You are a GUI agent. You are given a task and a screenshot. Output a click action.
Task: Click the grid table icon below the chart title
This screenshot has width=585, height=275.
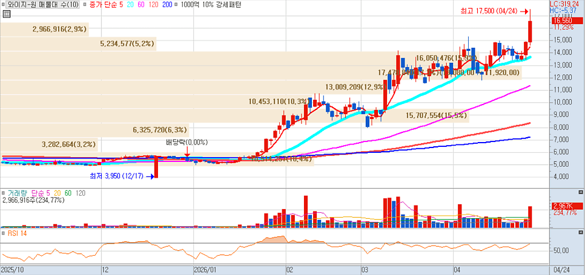[5, 15]
